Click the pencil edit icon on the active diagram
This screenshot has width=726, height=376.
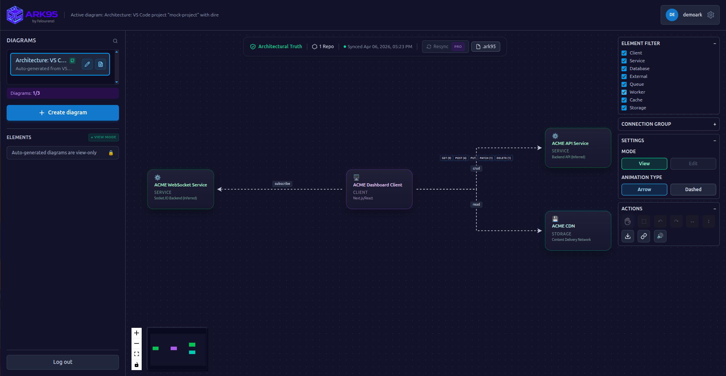pos(87,64)
